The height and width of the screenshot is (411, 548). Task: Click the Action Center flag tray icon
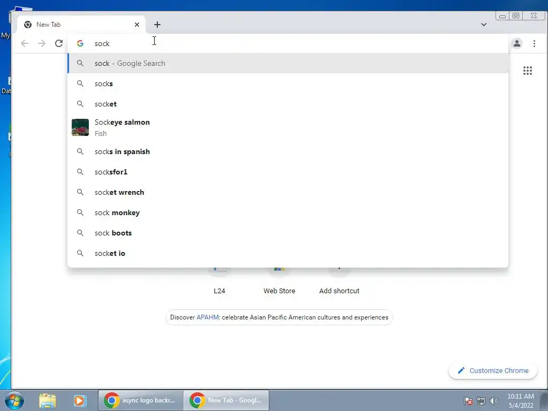(x=468, y=401)
